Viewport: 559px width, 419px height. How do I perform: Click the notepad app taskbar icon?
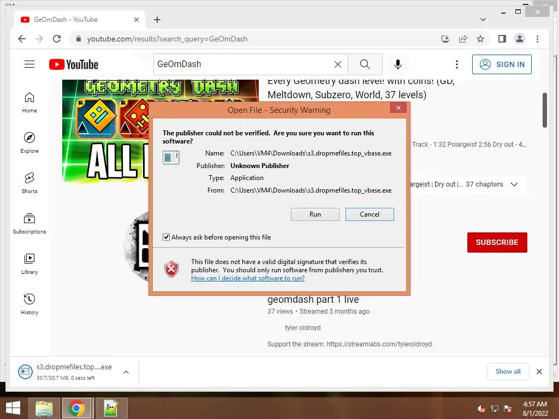coord(111,408)
